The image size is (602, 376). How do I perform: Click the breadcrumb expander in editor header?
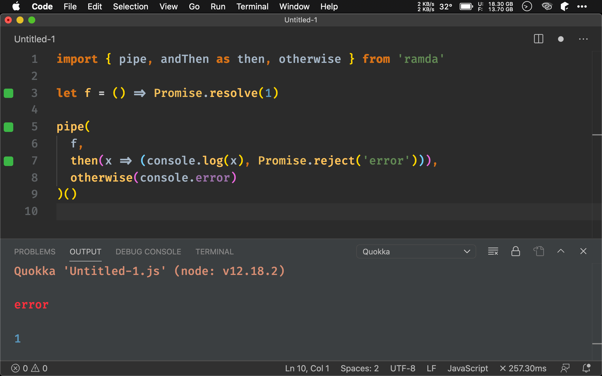pyautogui.click(x=583, y=39)
